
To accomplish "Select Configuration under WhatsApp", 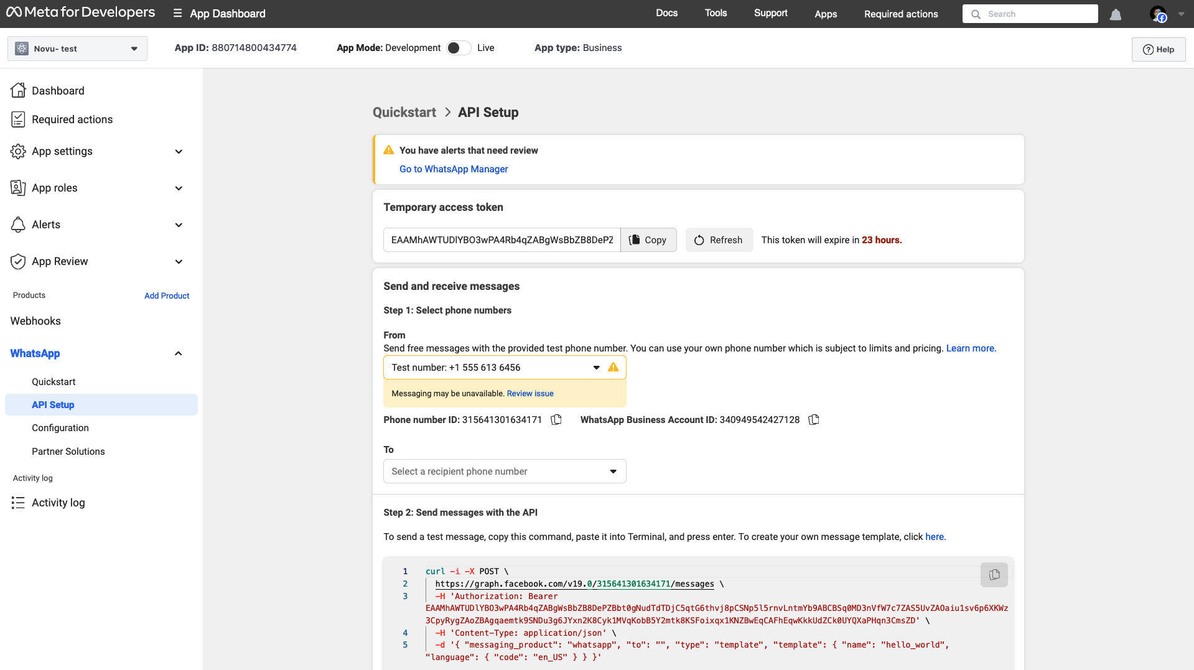I will (60, 428).
